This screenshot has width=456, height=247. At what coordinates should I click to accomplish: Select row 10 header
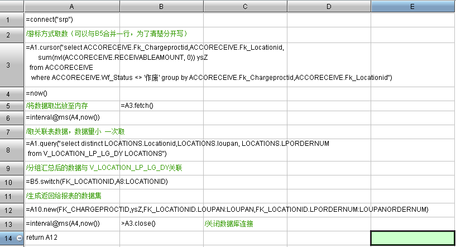(x=12, y=182)
